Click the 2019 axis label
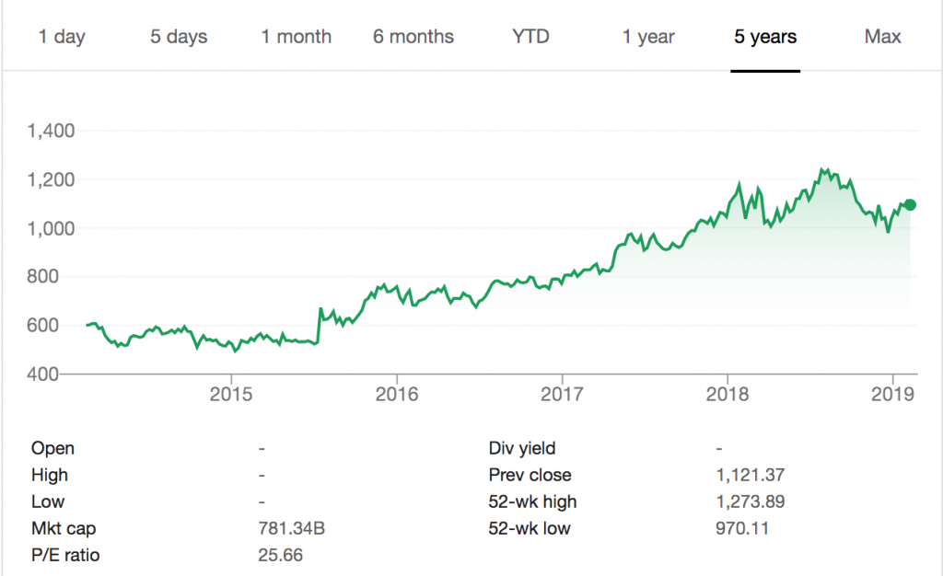The image size is (943, 576). point(894,394)
